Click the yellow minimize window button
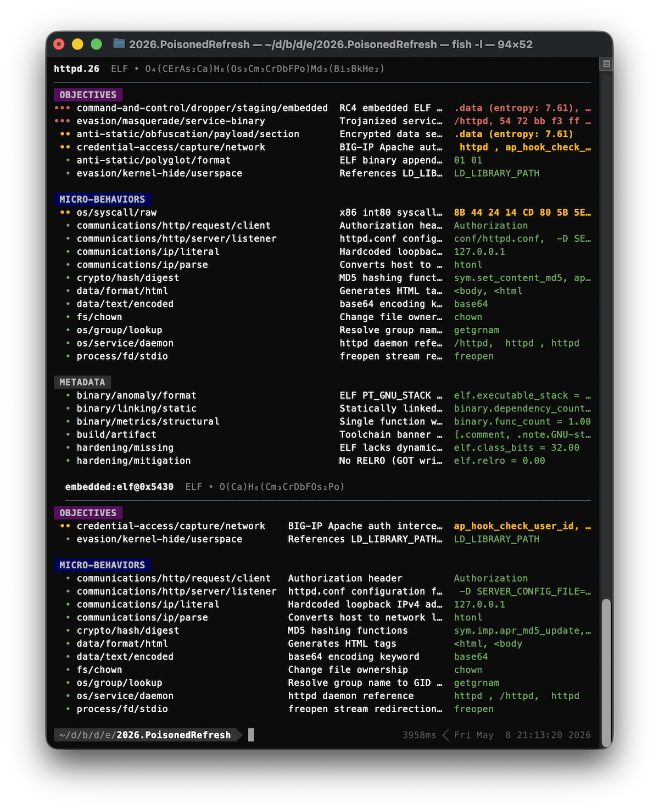This screenshot has height=810, width=659. (77, 44)
